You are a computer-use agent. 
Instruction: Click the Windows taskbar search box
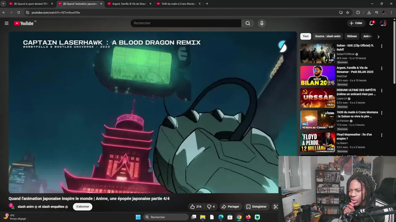tap(166, 217)
